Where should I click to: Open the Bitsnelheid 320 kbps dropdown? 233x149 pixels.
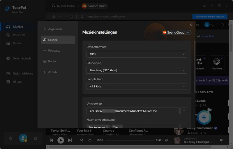point(137,70)
